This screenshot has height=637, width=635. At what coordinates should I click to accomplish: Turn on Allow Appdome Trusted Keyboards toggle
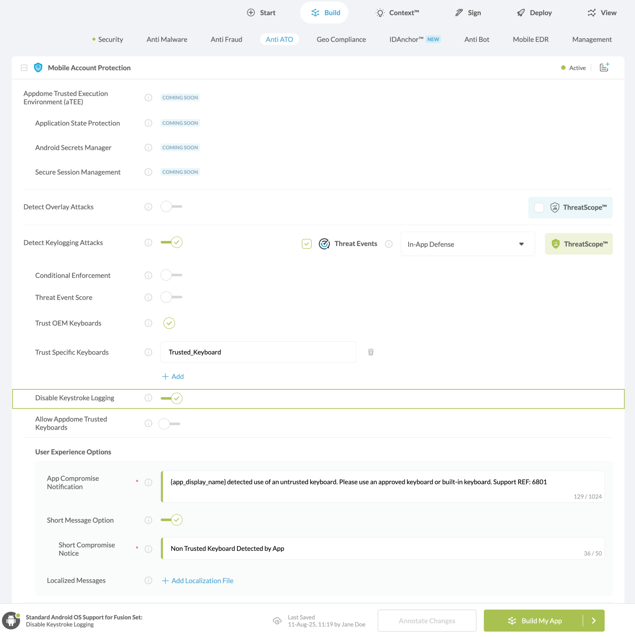coord(169,424)
